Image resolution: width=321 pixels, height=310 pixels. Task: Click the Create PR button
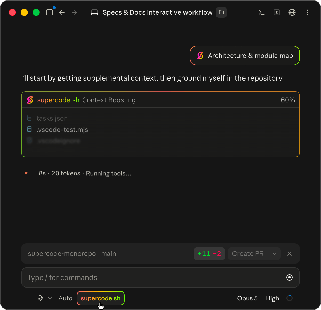click(x=248, y=254)
